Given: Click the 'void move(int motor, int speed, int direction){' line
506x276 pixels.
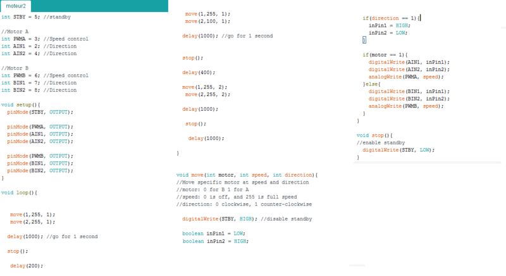Looking at the screenshot, I should click(x=247, y=175).
